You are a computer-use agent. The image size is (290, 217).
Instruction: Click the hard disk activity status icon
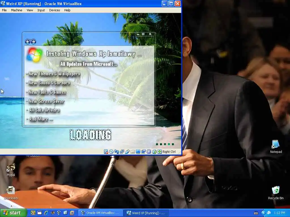pos(106,152)
